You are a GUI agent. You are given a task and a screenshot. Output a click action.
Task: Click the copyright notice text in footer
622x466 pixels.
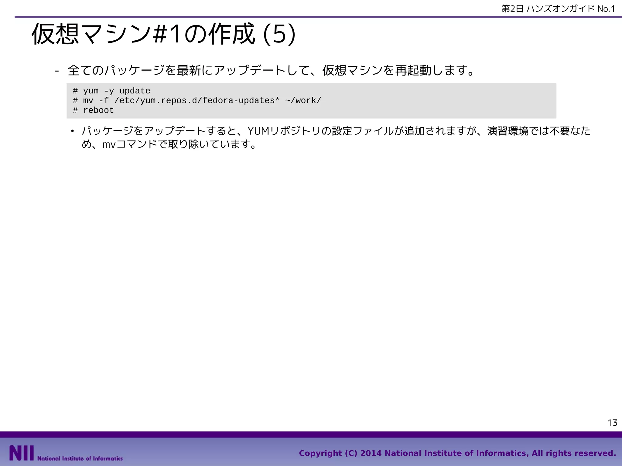[457, 453]
